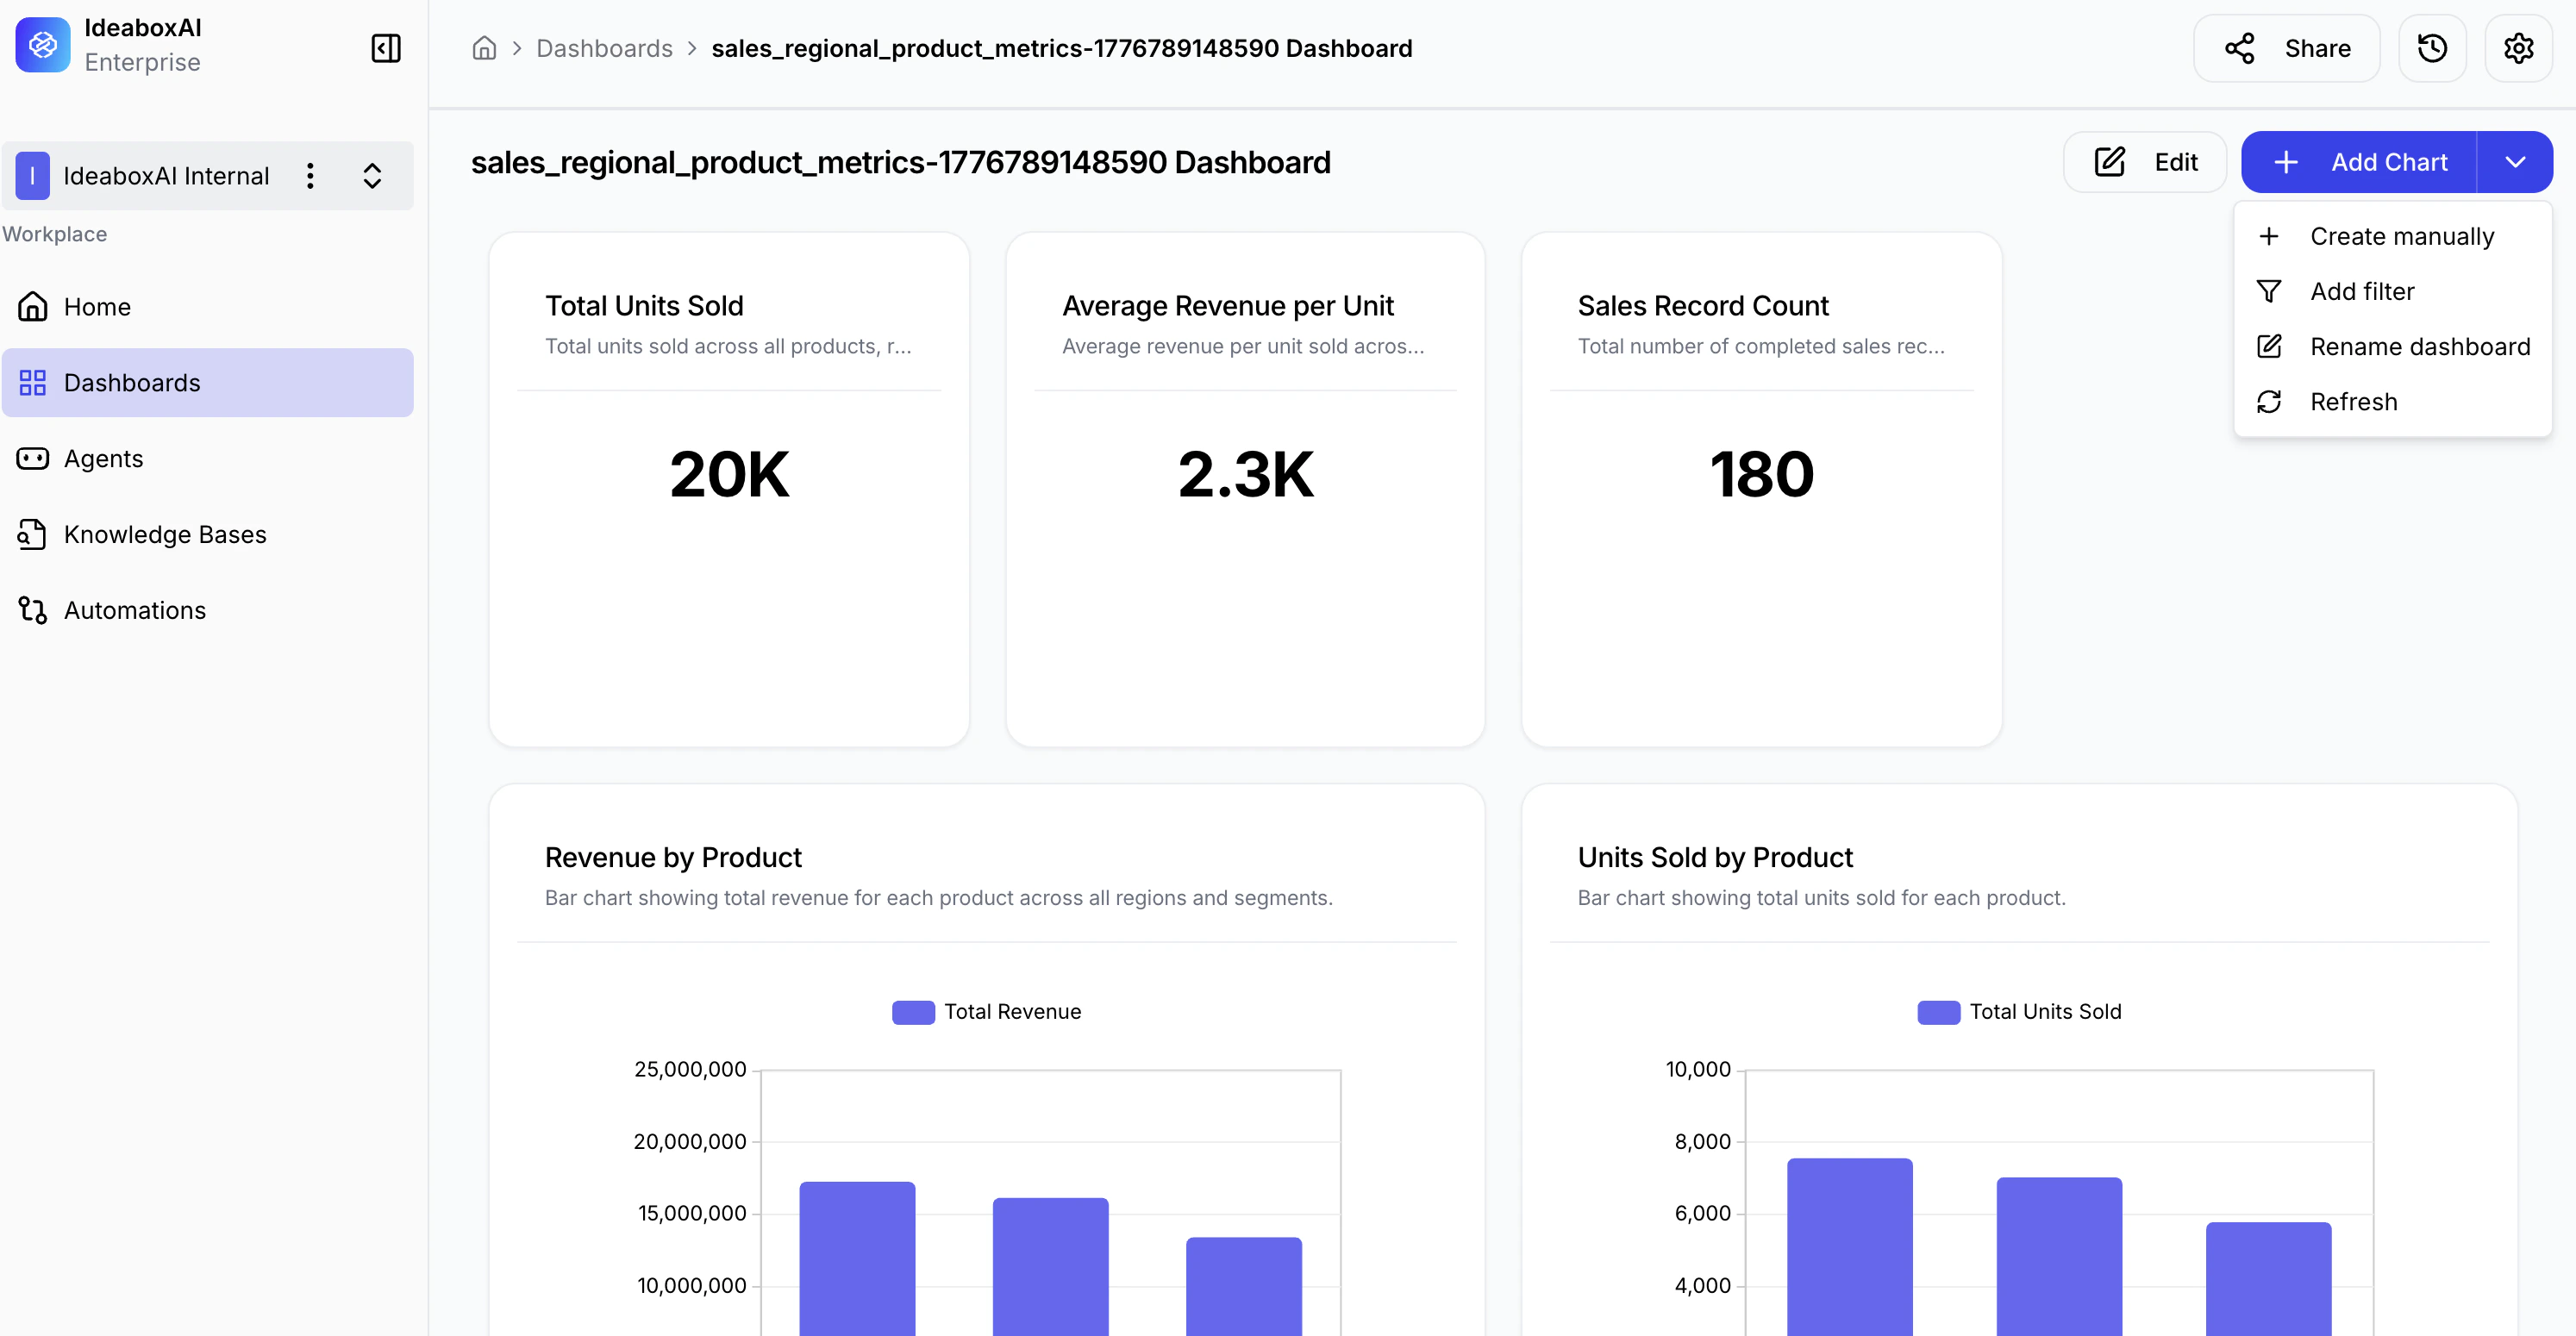Select Refresh menu option

click(2392, 401)
